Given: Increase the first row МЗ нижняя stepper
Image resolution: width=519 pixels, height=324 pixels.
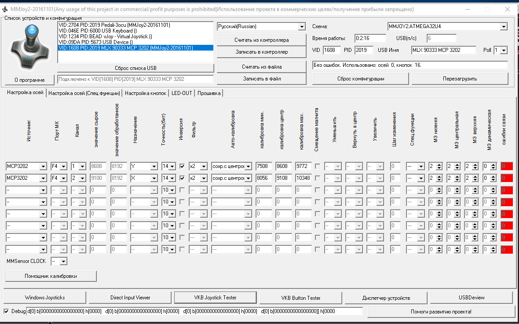Looking at the screenshot, I should [439, 165].
